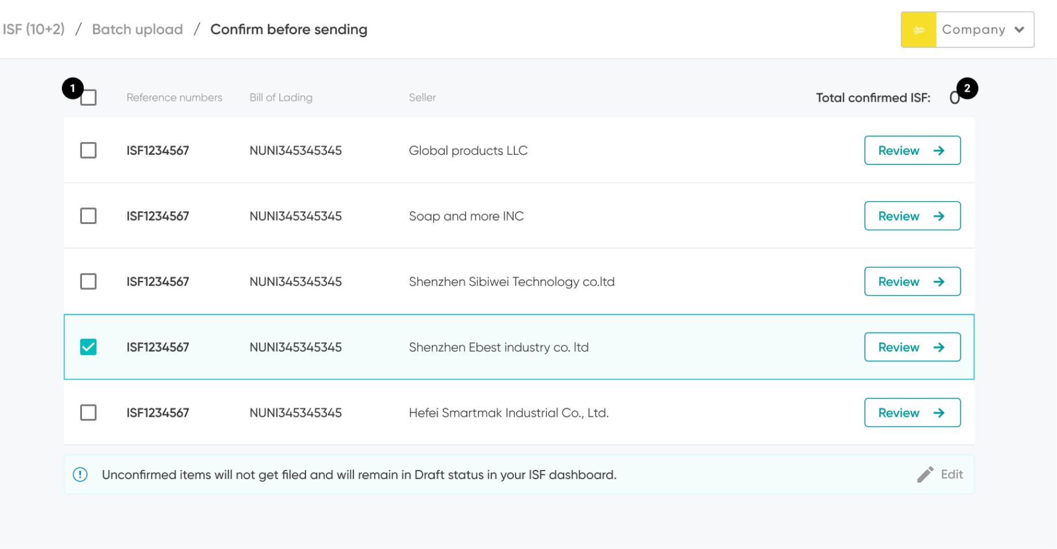The width and height of the screenshot is (1057, 549).
Task: Click reference number in Shenzhen Ebest row
Action: (x=158, y=347)
